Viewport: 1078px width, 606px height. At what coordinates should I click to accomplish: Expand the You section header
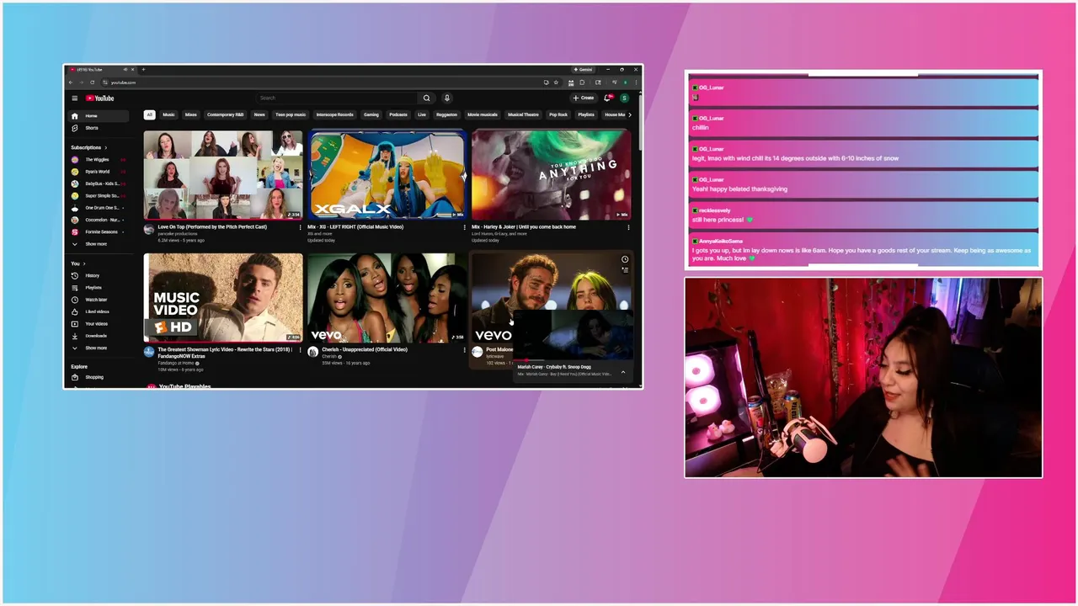(77, 263)
